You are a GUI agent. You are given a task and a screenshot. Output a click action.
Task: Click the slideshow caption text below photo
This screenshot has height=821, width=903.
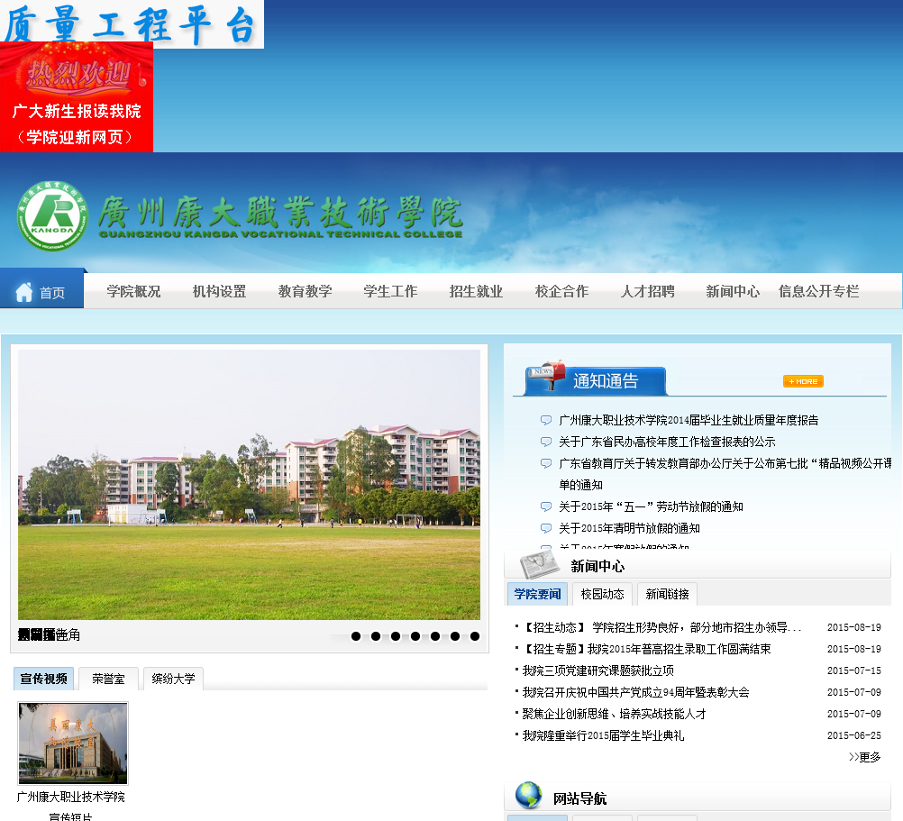click(x=49, y=635)
